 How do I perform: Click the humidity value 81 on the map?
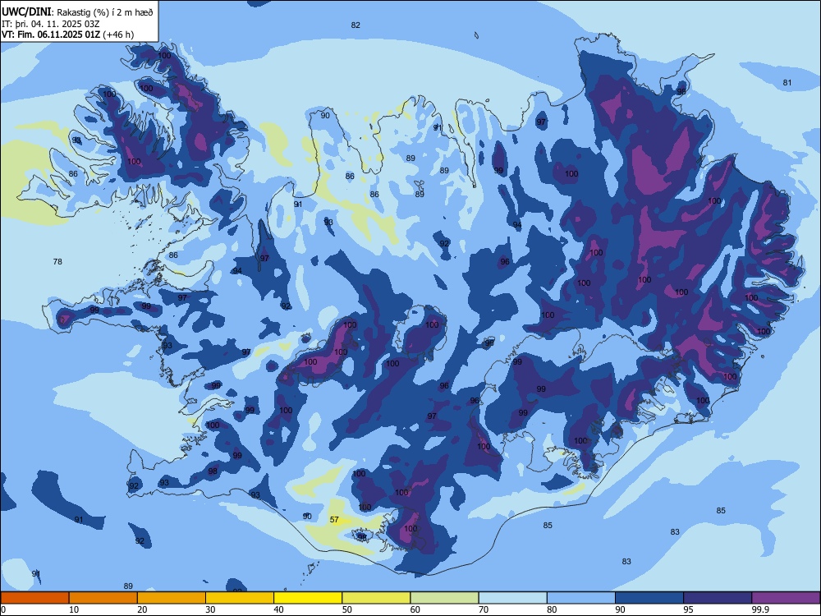(787, 83)
